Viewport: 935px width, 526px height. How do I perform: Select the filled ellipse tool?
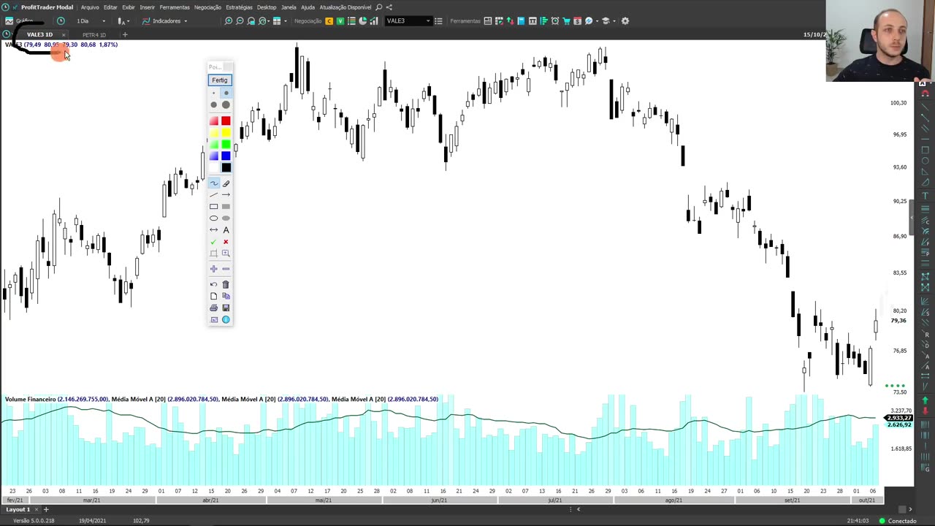point(226,218)
